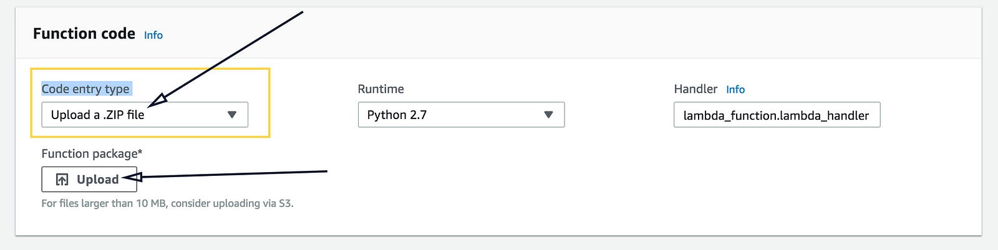Click the 'Function package*' label
The height and width of the screenshot is (250, 998).
(92, 154)
